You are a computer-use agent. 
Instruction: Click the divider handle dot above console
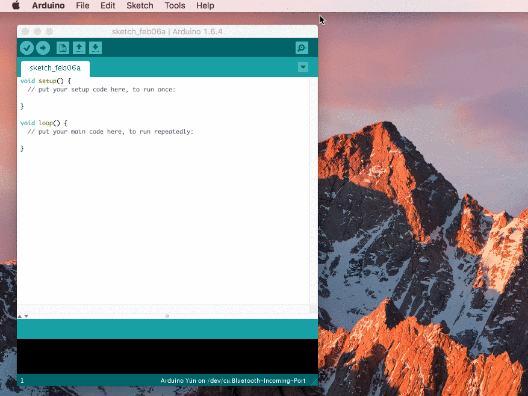point(167,316)
